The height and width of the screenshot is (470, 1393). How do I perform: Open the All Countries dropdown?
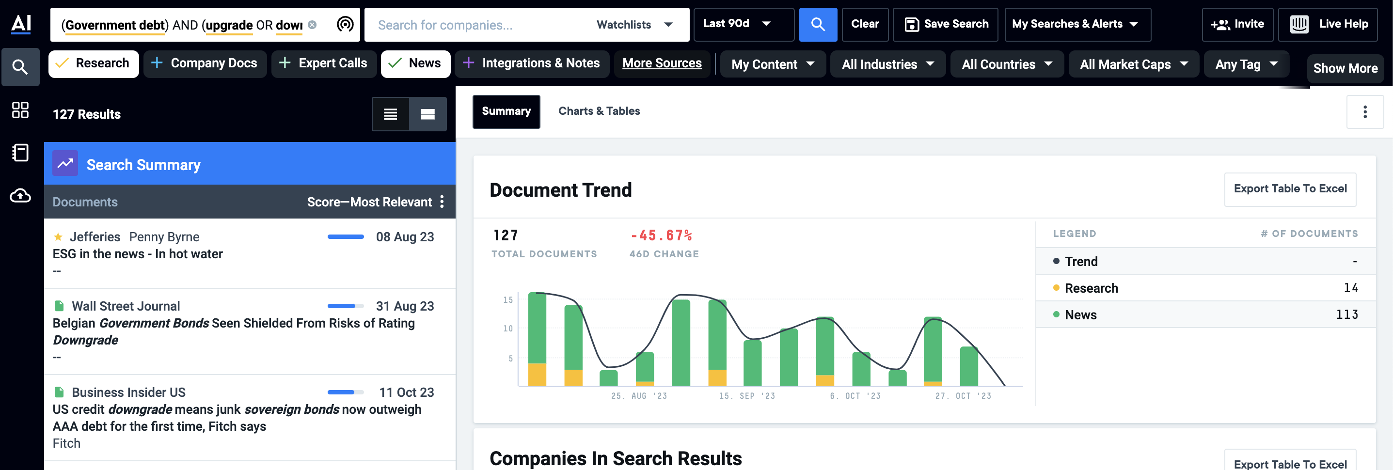point(1007,64)
